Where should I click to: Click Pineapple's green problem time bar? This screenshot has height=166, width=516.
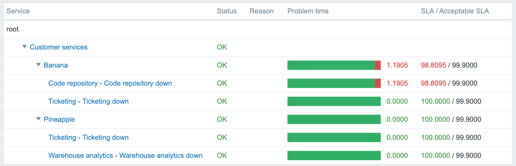[x=334, y=119]
